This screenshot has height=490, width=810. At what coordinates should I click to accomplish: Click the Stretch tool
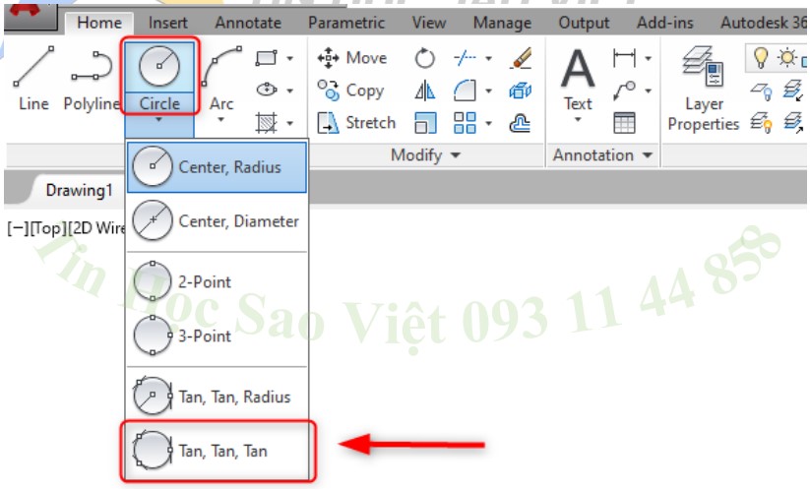pyautogui.click(x=356, y=123)
